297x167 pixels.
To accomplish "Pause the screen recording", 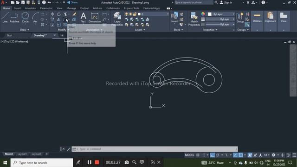I will pyautogui.click(x=90, y=162).
